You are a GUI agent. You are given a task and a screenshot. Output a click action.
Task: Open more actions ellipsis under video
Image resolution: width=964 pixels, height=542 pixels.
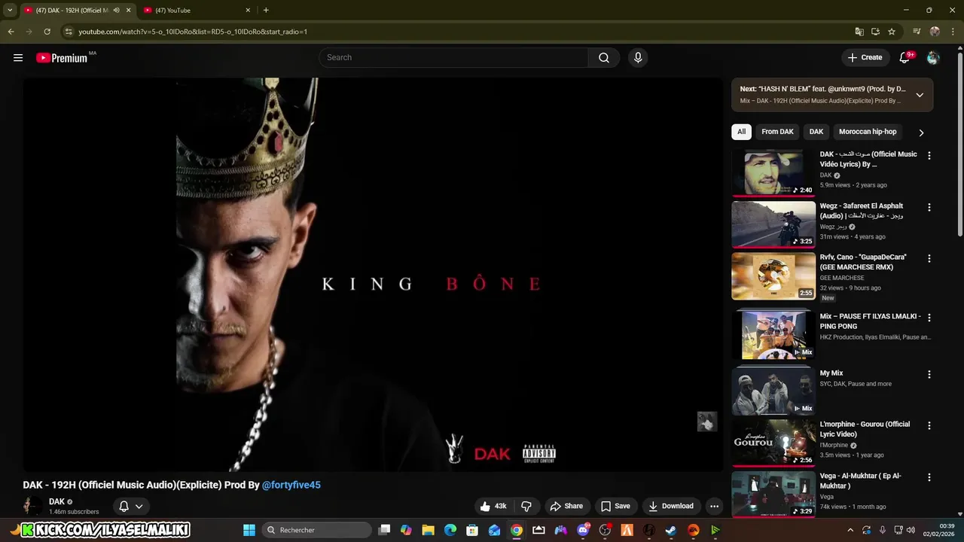click(714, 506)
